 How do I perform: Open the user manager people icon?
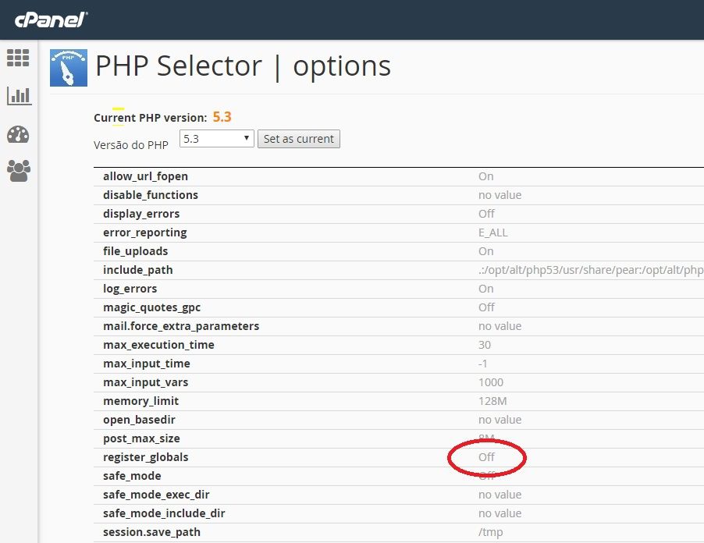[19, 171]
